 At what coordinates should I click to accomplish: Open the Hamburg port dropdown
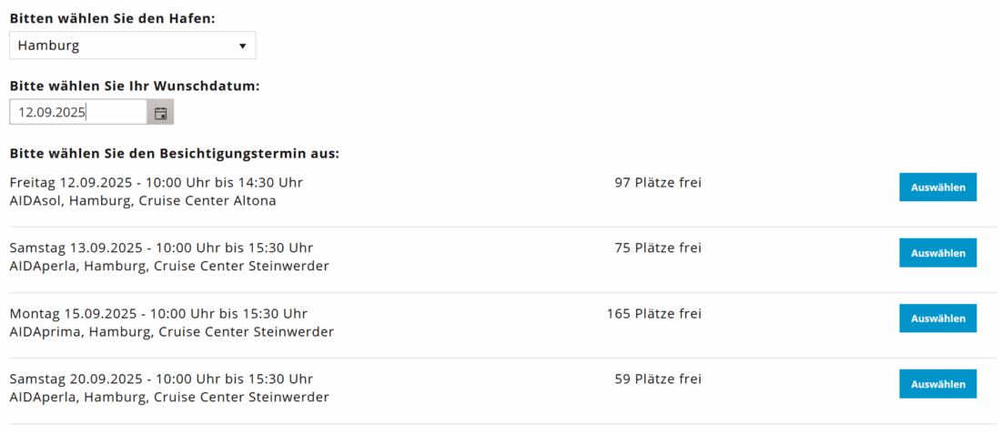tap(133, 45)
